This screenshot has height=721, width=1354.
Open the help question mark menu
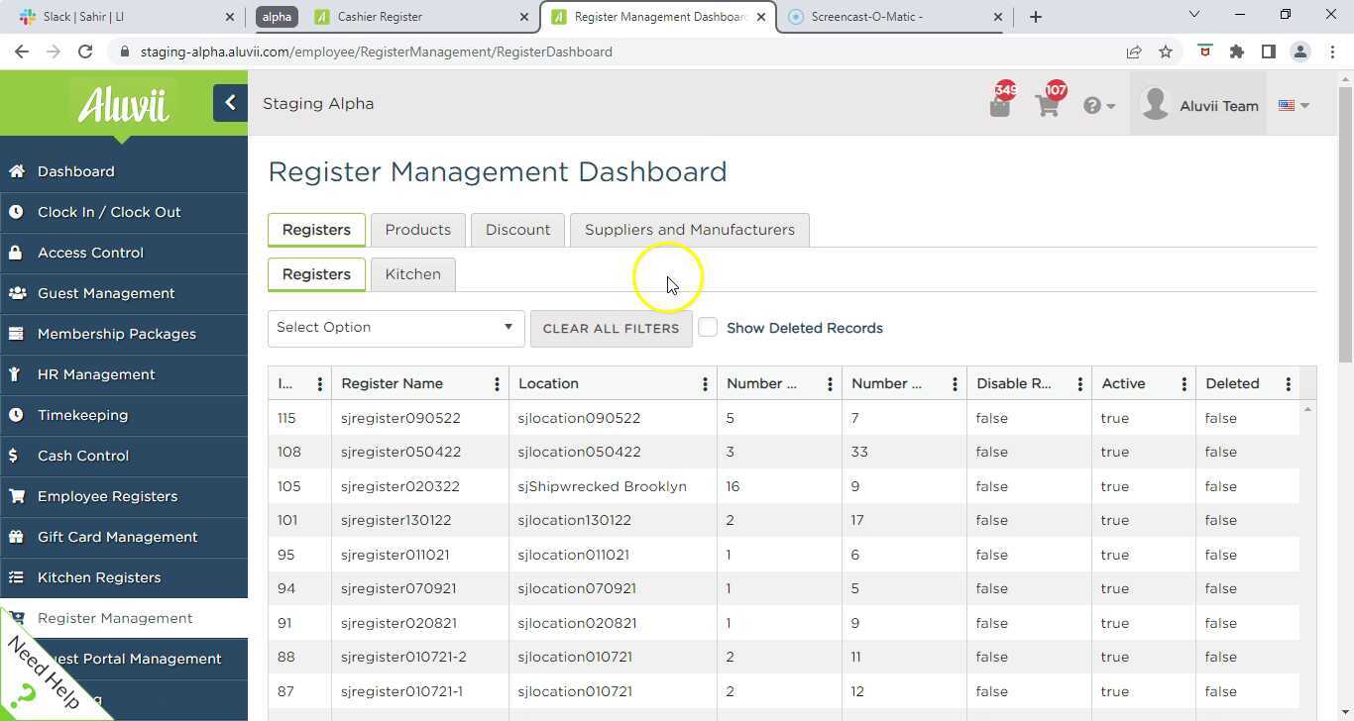[1097, 106]
